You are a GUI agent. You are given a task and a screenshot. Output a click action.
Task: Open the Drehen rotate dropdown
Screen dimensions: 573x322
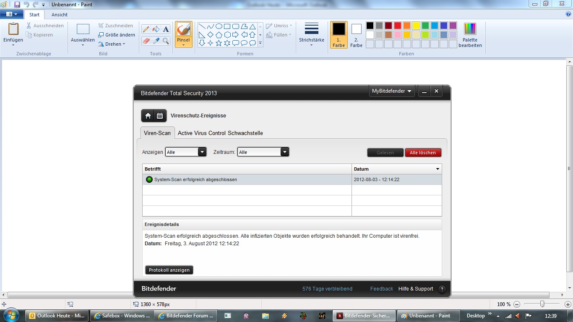112,44
